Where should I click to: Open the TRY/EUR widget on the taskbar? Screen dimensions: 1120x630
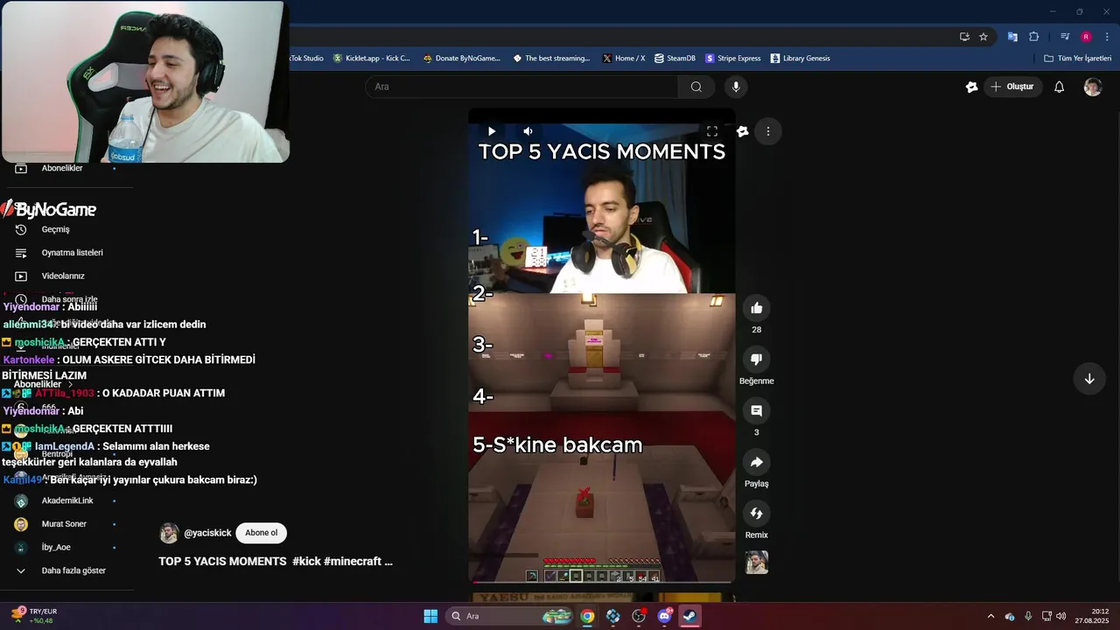(32, 616)
